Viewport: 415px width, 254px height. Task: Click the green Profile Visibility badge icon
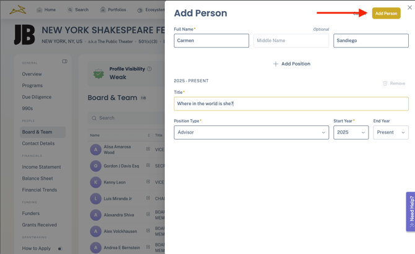point(98,74)
